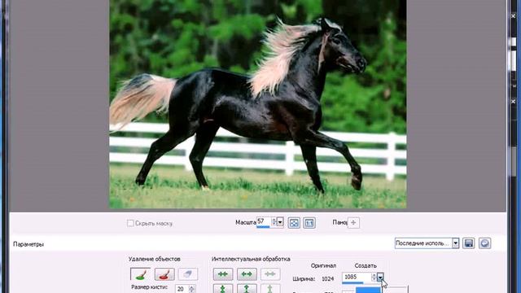
Task: Open the Ширина width dropdown arrow
Action: click(380, 277)
